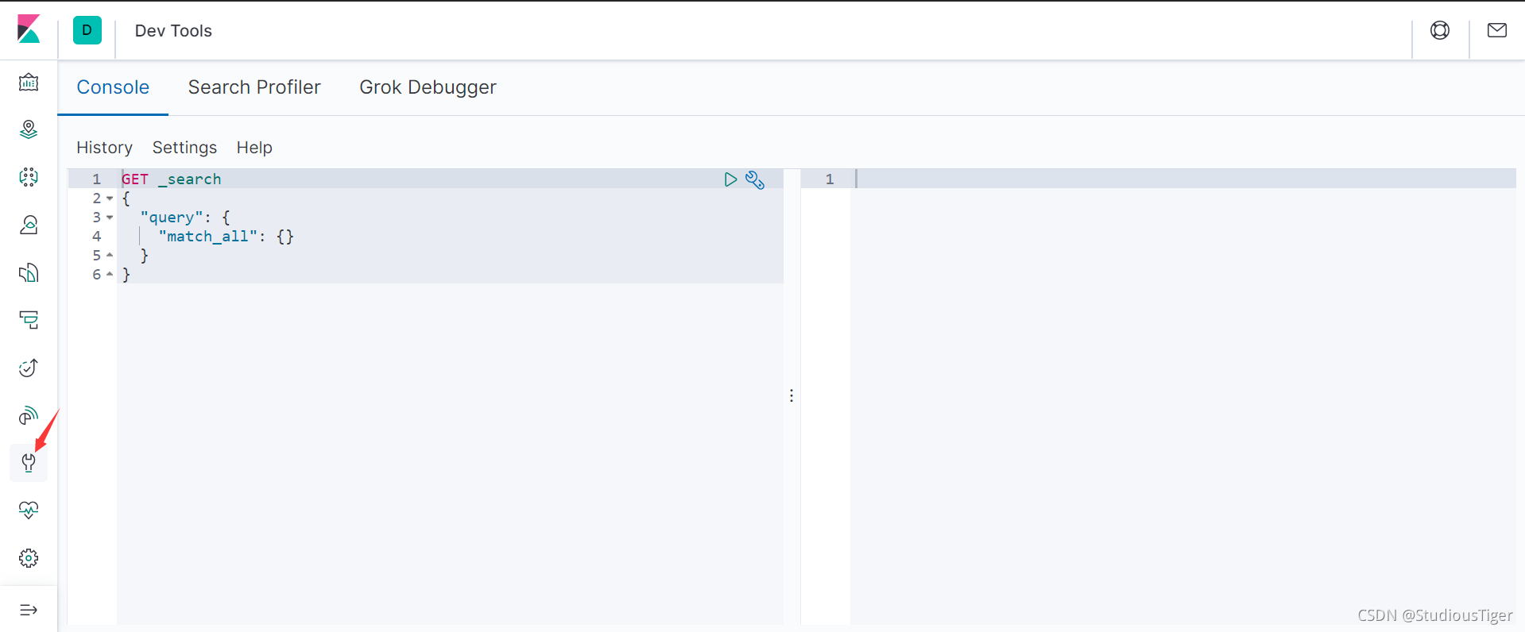Click the editor pane resize handle
1525x632 pixels.
(x=792, y=395)
